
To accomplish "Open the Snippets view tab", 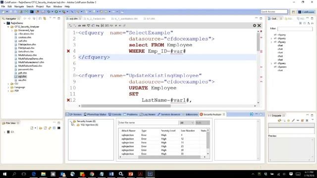I will click(276, 115).
